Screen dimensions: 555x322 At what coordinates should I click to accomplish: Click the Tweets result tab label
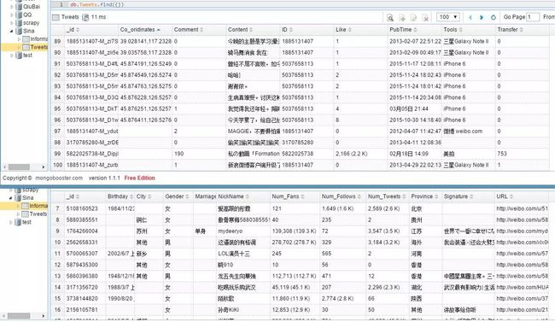click(70, 17)
